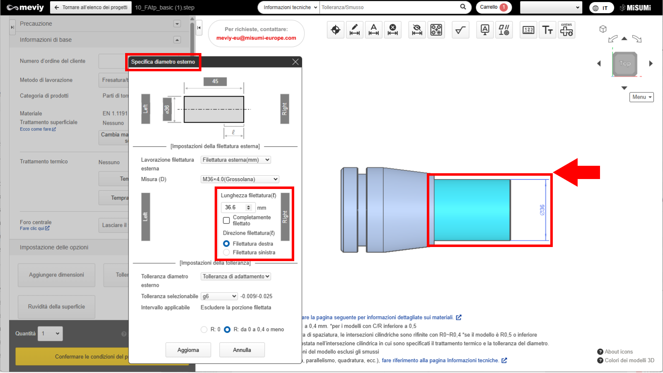Viewport: 663px width, 373px height.
Task: Select the surface roughness checkmark tool
Action: [460, 30]
